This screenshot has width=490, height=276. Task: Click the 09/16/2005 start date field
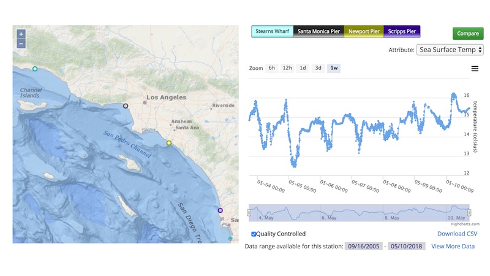click(x=363, y=247)
